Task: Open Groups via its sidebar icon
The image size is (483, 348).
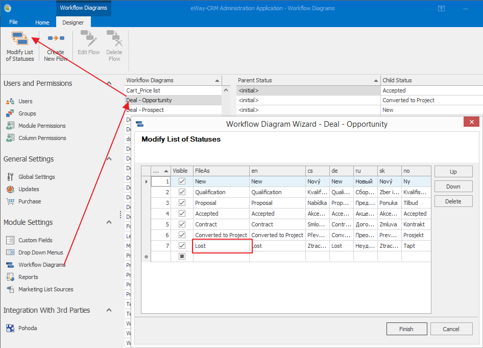Action: pos(10,113)
